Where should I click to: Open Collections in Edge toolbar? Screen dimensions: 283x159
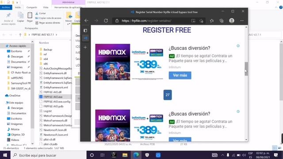pyautogui.click(x=222, y=21)
